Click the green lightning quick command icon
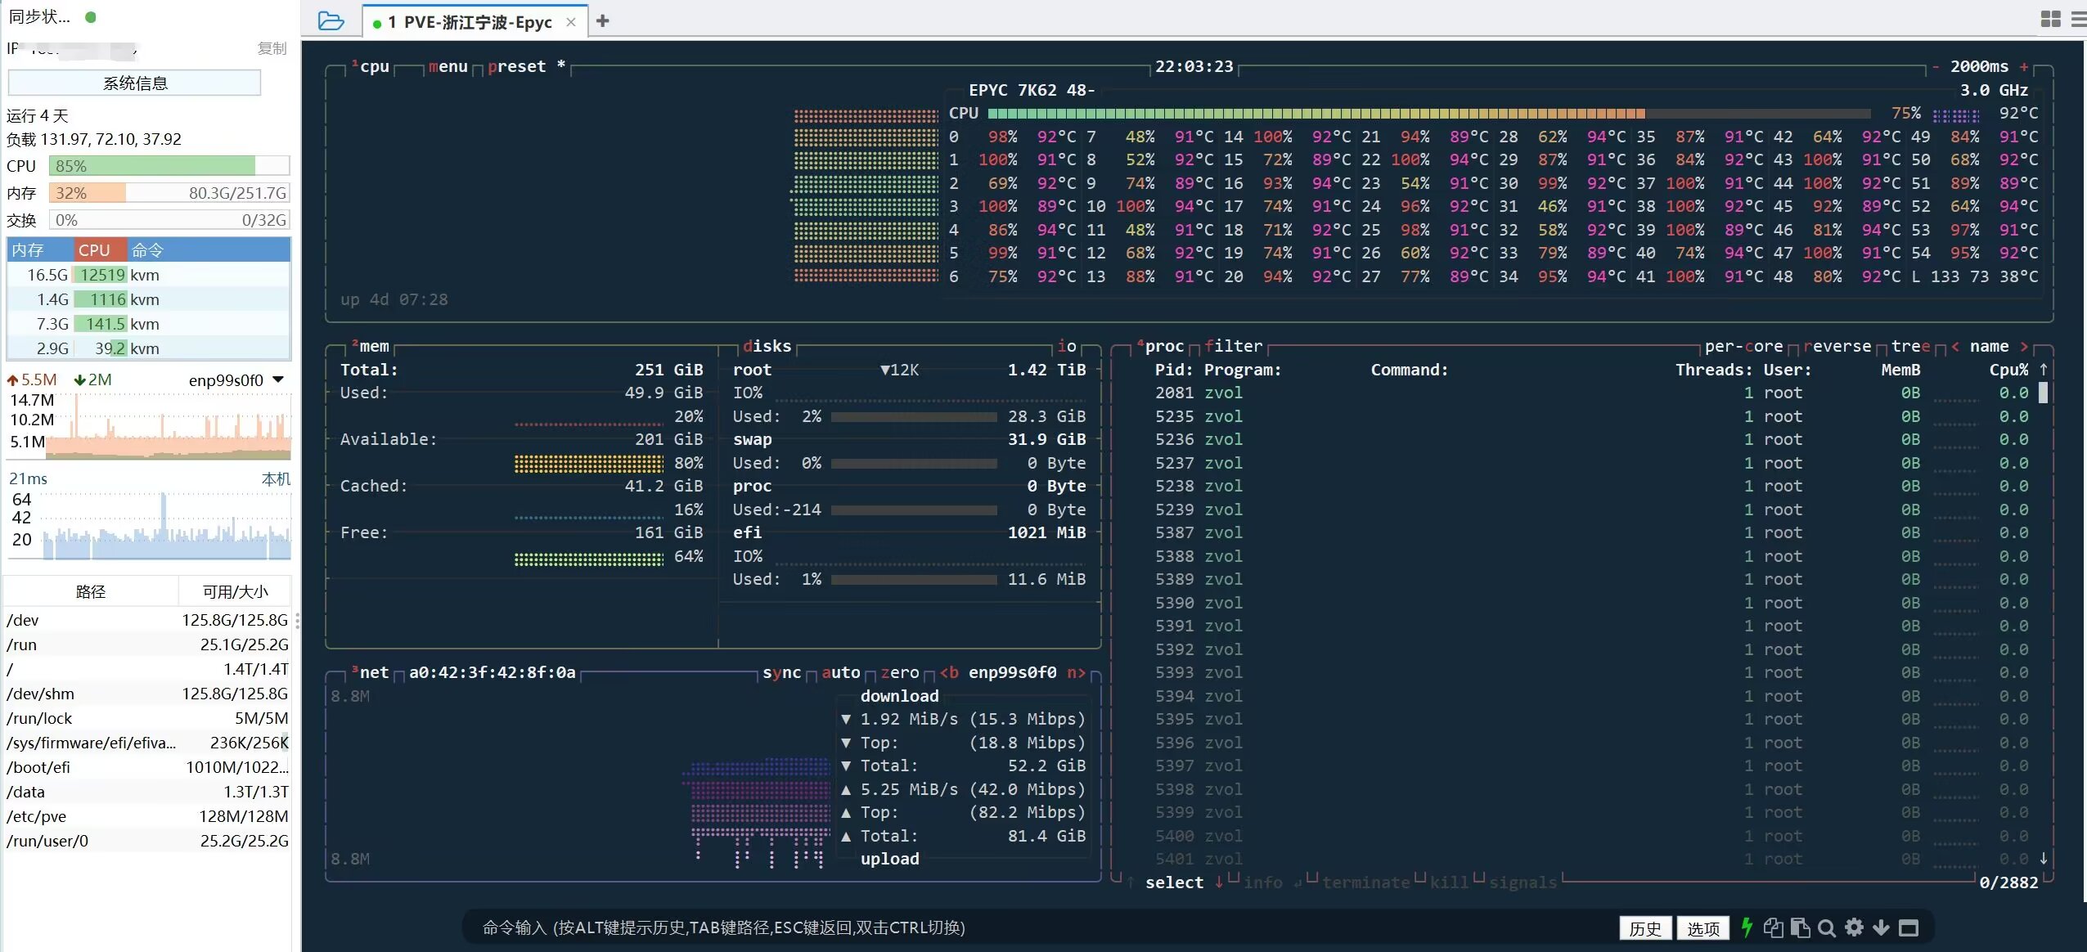 tap(1747, 927)
